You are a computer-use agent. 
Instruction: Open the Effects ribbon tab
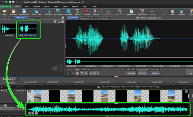point(46,6)
